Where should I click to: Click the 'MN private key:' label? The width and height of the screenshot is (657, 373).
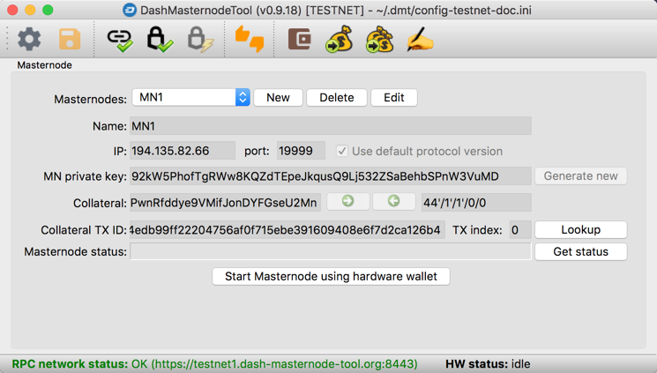click(x=85, y=176)
